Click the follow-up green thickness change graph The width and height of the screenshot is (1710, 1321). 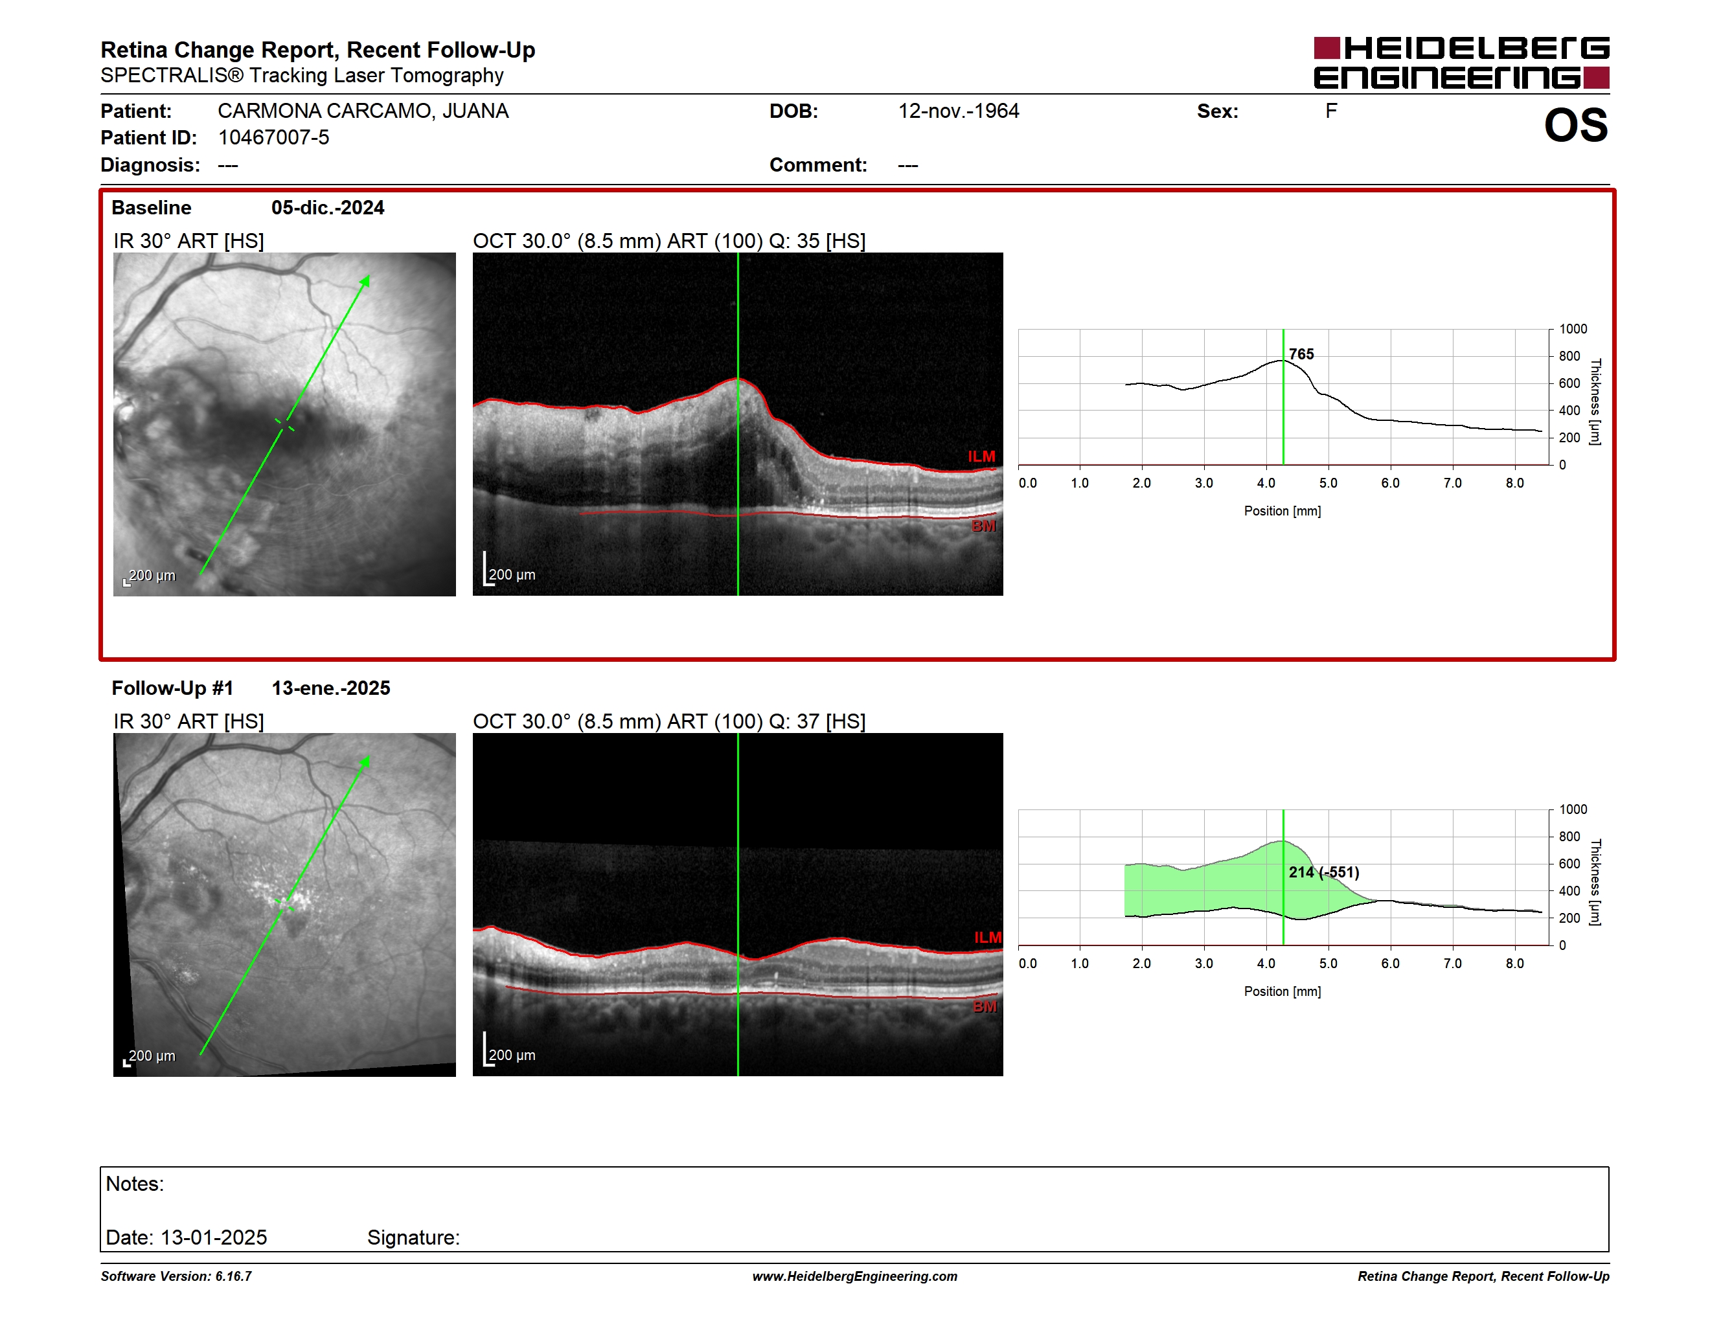tap(1284, 877)
